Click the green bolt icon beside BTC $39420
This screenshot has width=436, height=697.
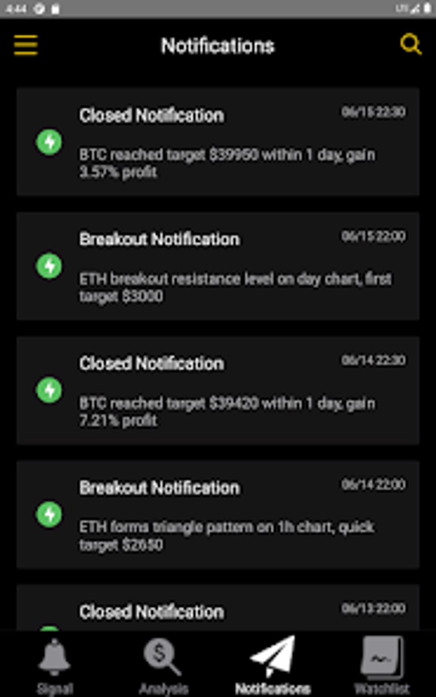(x=49, y=390)
